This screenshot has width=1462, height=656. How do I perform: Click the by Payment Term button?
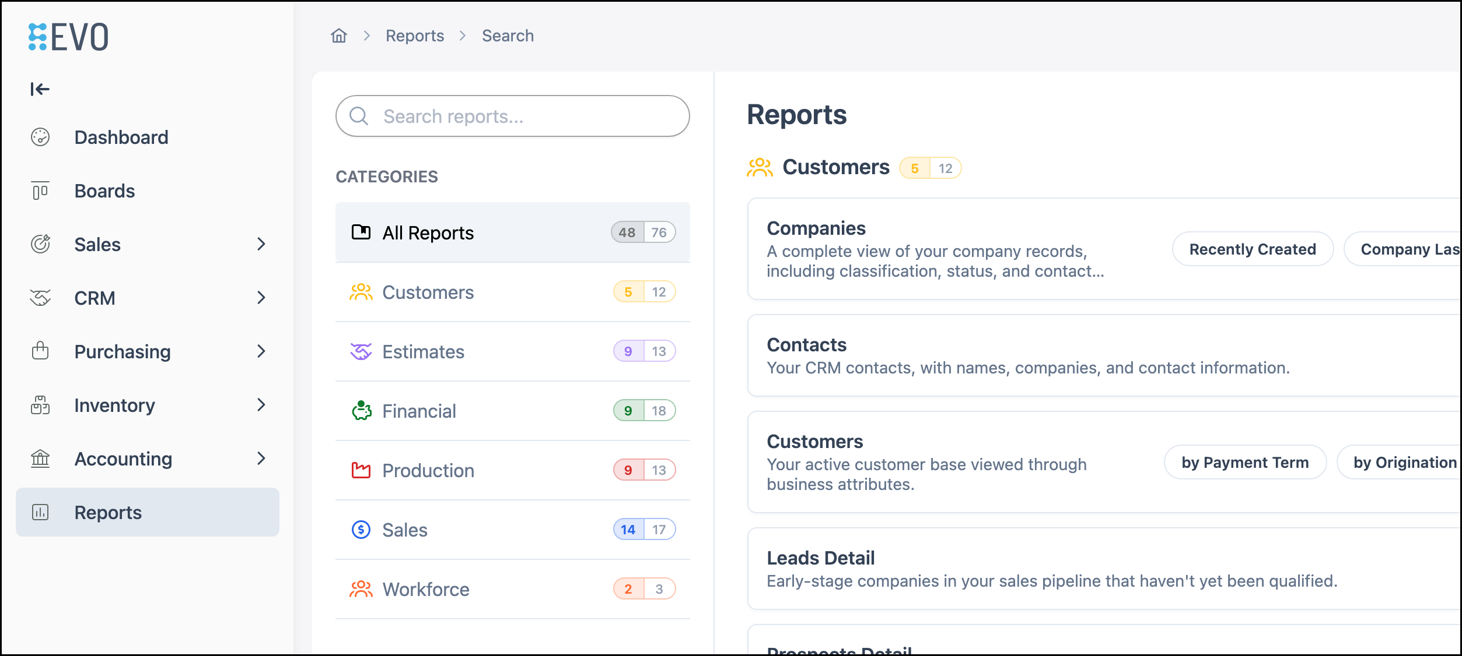[1245, 463]
